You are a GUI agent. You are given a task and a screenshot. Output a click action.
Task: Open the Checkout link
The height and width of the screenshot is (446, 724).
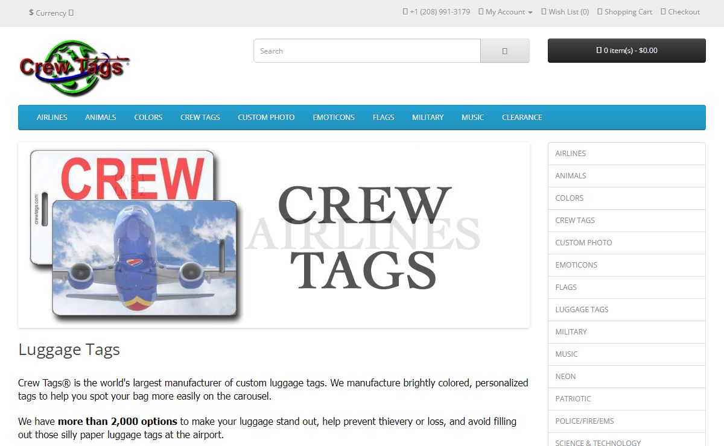[680, 12]
